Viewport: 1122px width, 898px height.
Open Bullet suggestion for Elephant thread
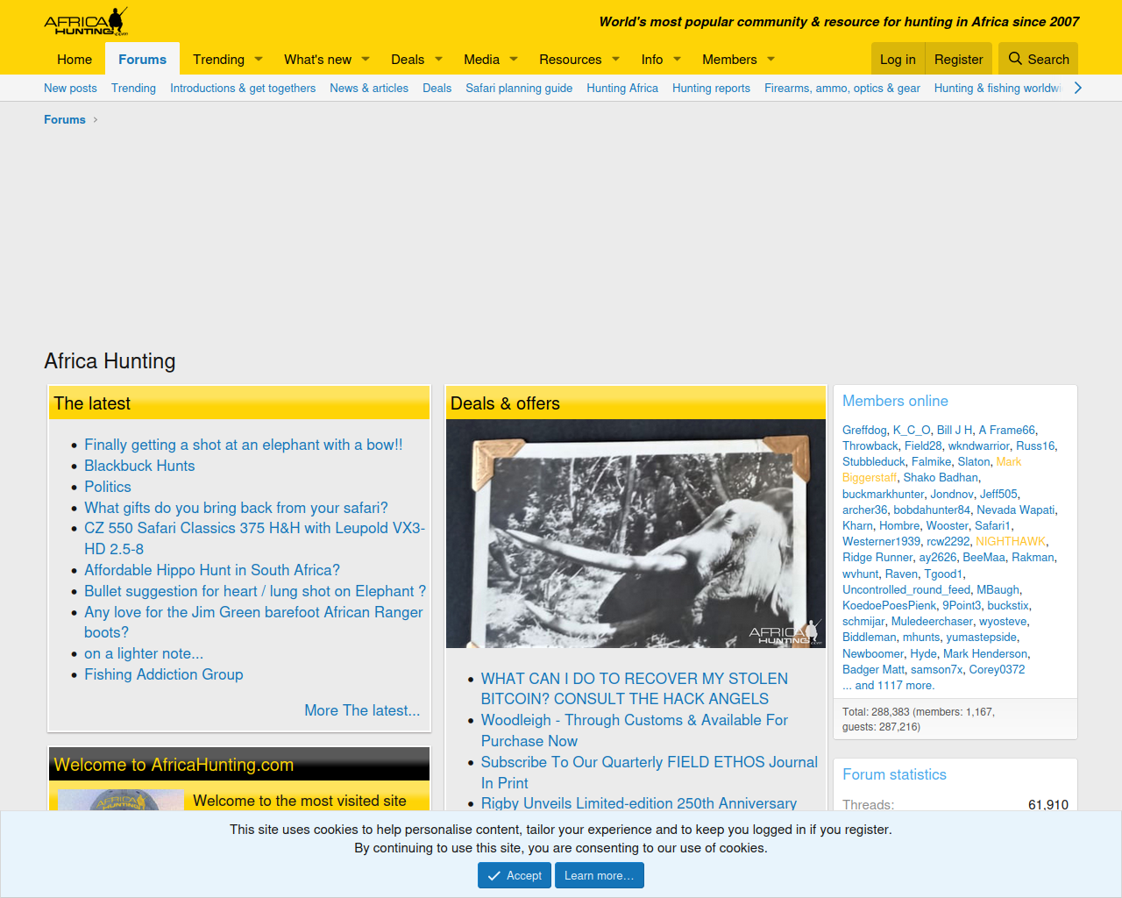click(255, 591)
